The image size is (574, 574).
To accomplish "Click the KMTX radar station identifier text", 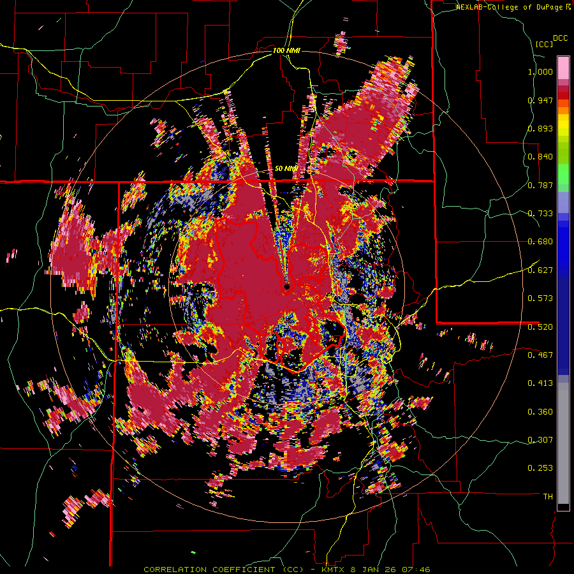I will 334,570.
